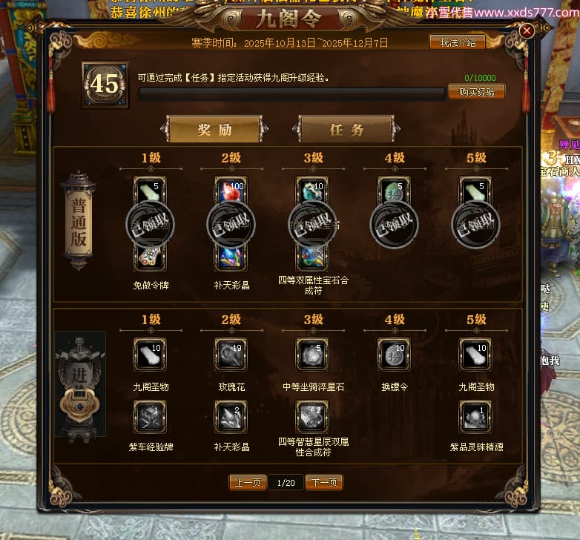This screenshot has height=540, width=580.
Task: Click the 四等智慧星辰双属性合成符 icon
Action: [x=312, y=416]
